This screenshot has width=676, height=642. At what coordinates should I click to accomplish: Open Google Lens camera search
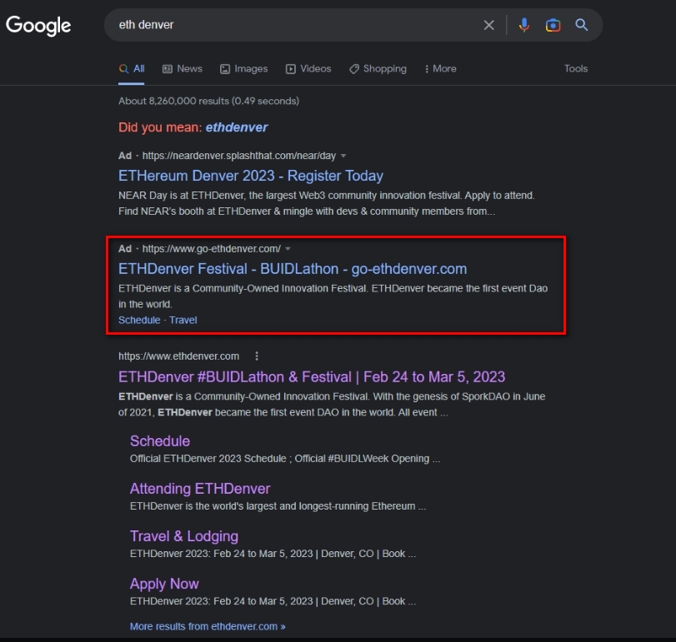point(553,25)
